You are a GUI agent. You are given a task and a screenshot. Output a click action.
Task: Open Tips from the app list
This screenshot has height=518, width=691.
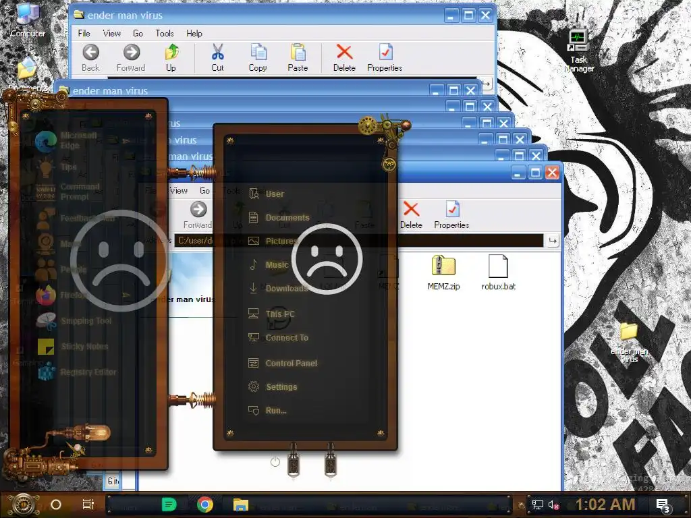pyautogui.click(x=57, y=167)
